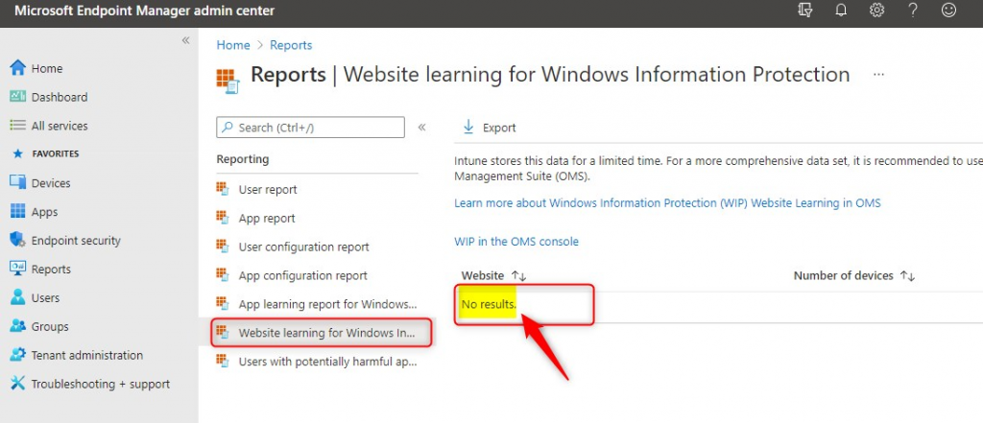Collapse the Reporting menu pane chevron
983x423 pixels.
[x=421, y=128]
